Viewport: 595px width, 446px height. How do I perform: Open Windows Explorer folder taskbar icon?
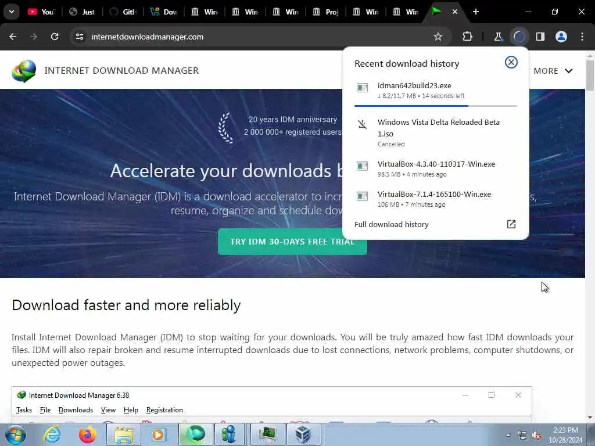(x=124, y=434)
